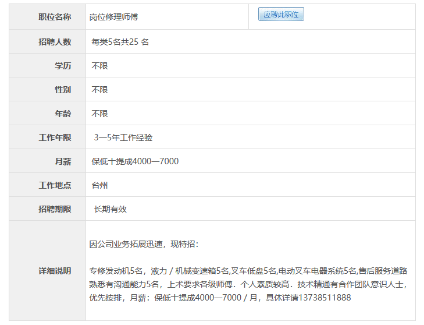Select the job title 岗位修理师傅
The height and width of the screenshot is (325, 424).
pyautogui.click(x=113, y=17)
